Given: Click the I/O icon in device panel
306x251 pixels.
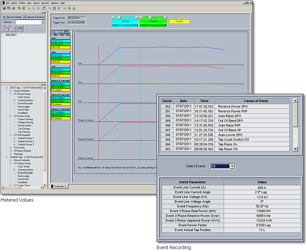Looking at the screenshot, I should (20, 28).
